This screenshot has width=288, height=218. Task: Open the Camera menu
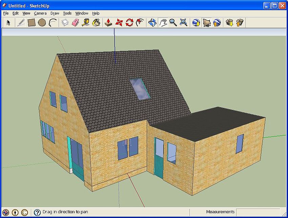(40, 13)
